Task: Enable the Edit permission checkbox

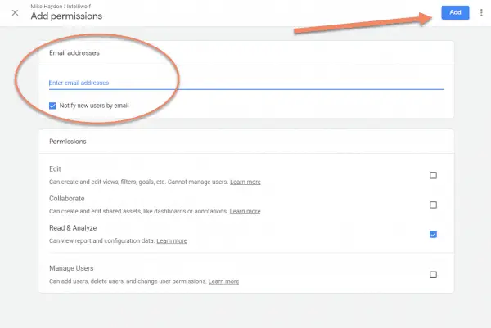Action: [x=433, y=175]
